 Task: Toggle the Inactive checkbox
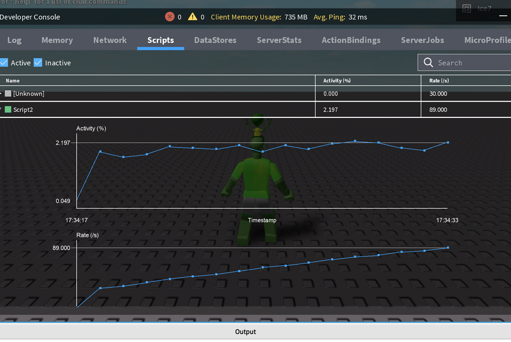point(38,63)
